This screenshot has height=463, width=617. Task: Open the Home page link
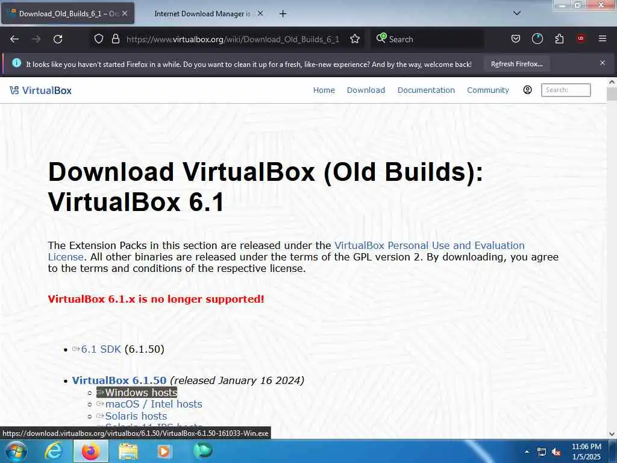click(x=324, y=90)
